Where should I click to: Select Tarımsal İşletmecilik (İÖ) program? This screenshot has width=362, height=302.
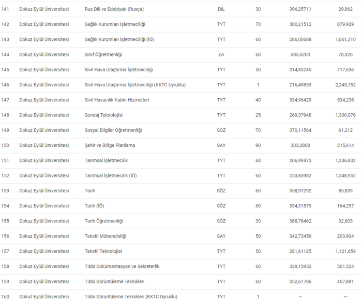click(111, 176)
